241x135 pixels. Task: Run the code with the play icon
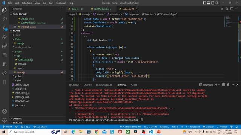pyautogui.click(x=222, y=9)
